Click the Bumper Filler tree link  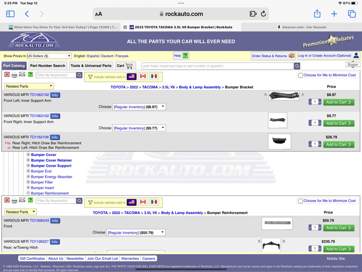tap(42, 182)
